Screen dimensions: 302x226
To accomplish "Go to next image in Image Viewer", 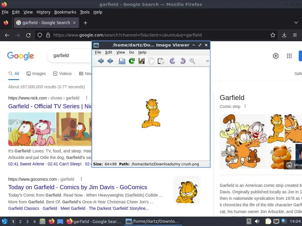I will (x=110, y=61).
